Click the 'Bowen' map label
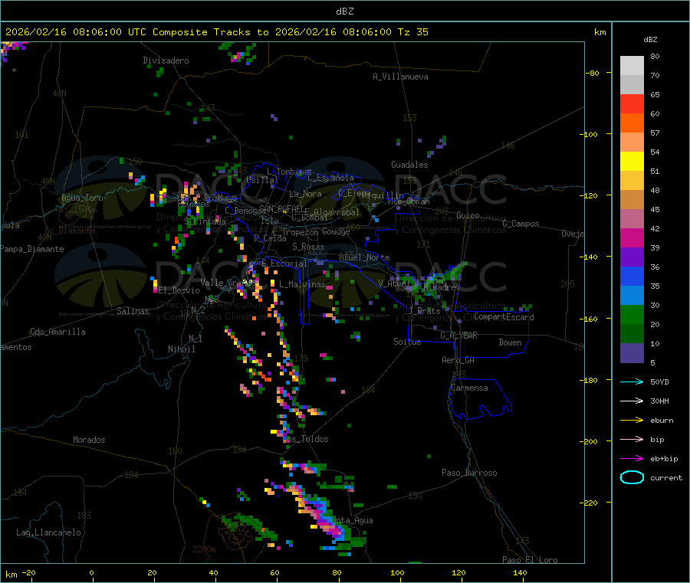Screen dimensions: 690x583 pos(511,342)
